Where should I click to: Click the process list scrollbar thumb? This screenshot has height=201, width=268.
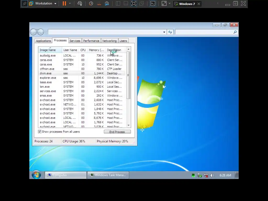click(x=128, y=75)
